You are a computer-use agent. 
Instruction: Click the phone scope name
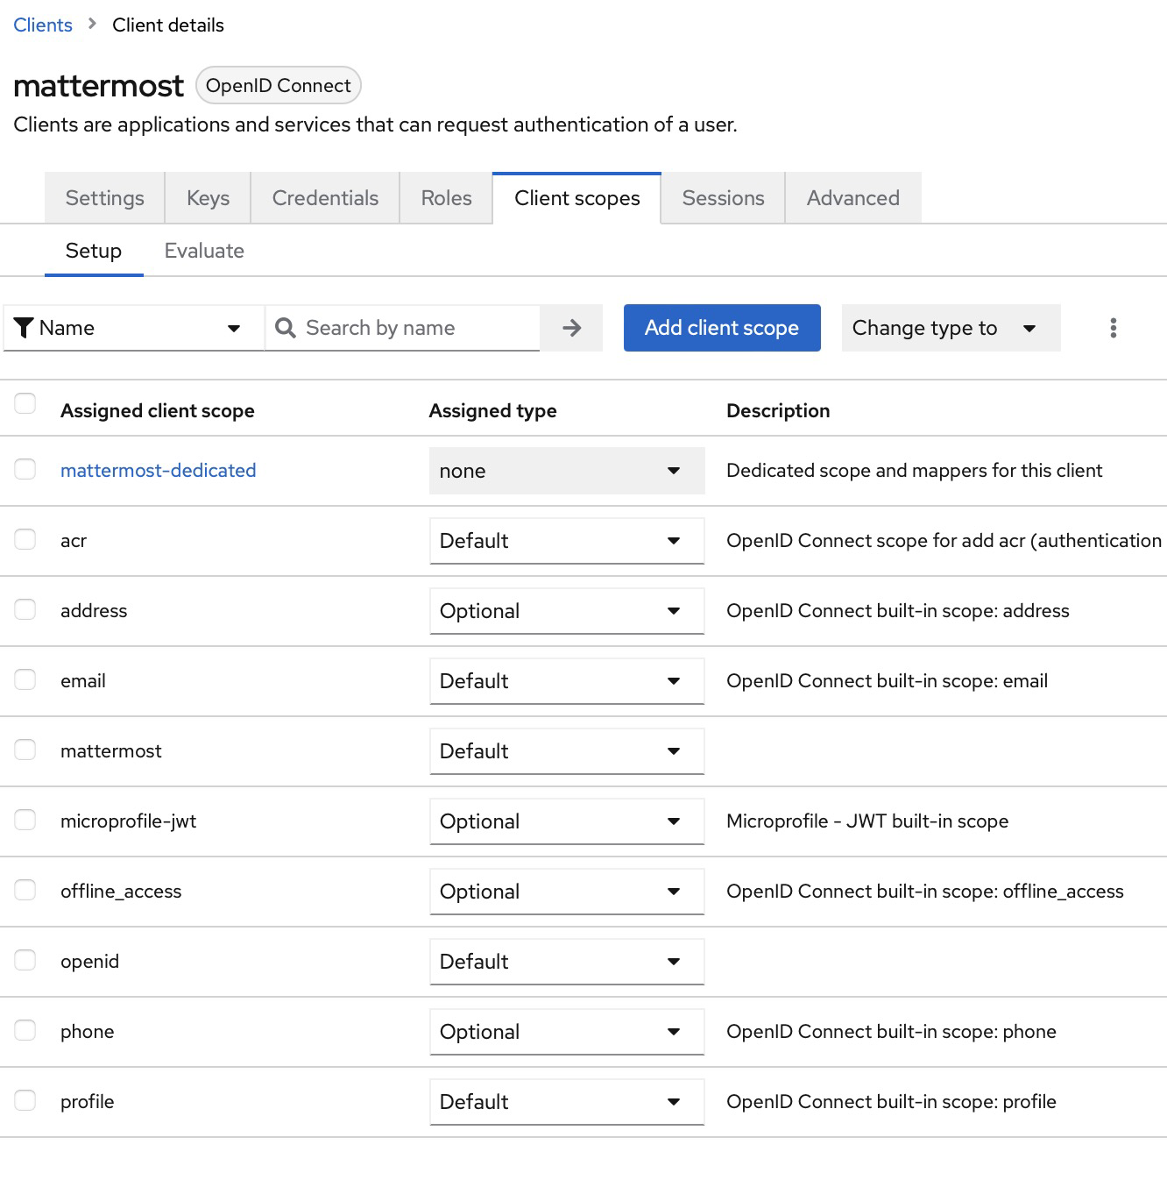click(x=88, y=1032)
